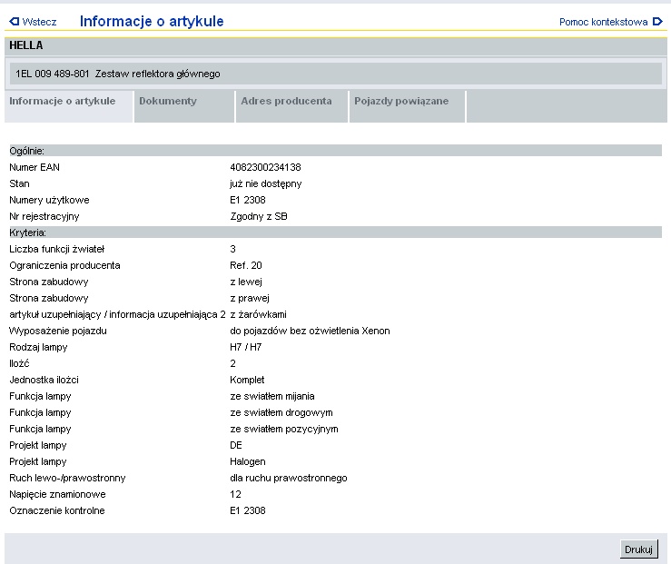Viewport: 671px width, 564px height.
Task: Select 'ze swiatłem pozycyjnym' lamp function
Action: pos(284,429)
